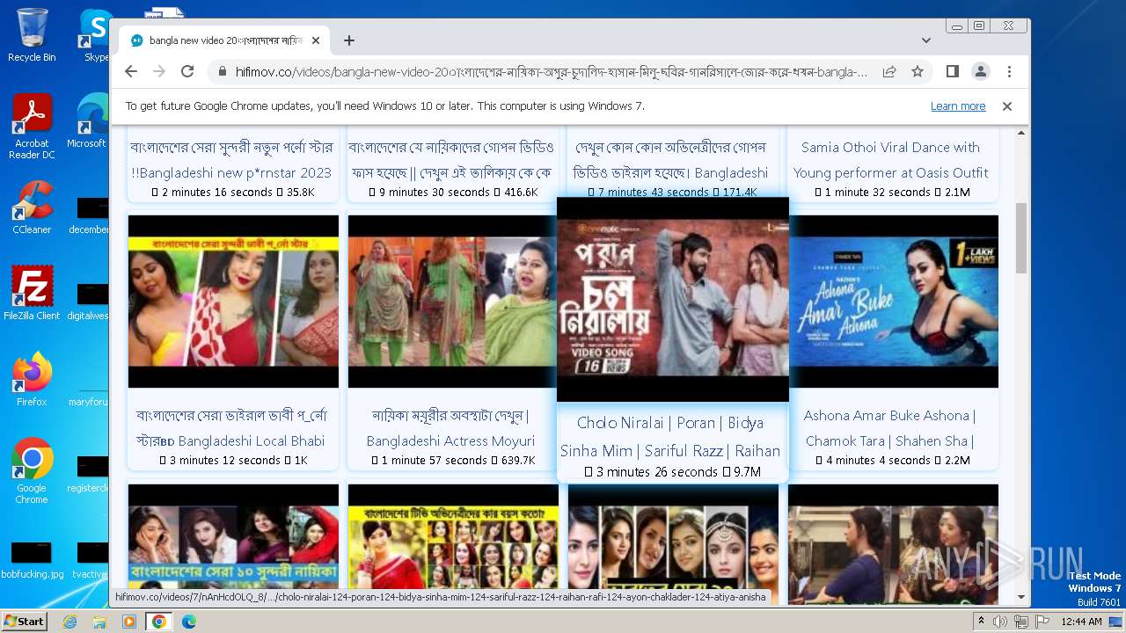Click the network tray icon

[x=1021, y=622]
